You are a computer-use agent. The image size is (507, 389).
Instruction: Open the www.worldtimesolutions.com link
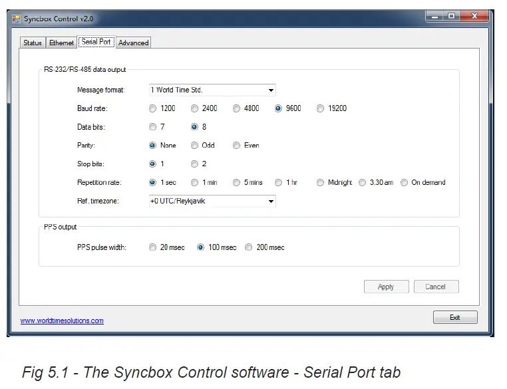[x=62, y=321]
